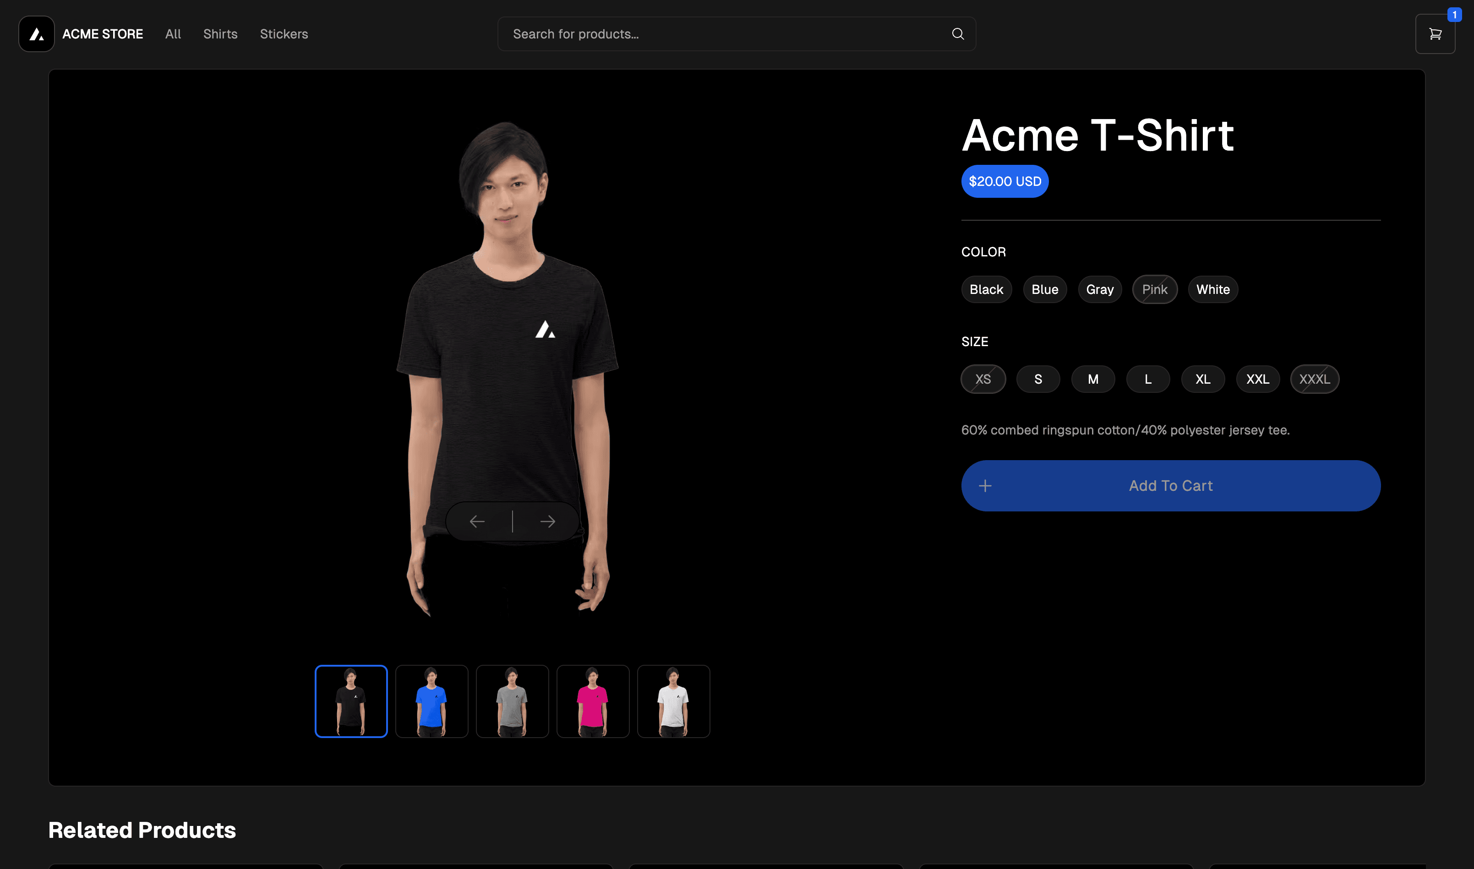Open the All products link
Viewport: 1474px width, 869px height.
pos(172,34)
